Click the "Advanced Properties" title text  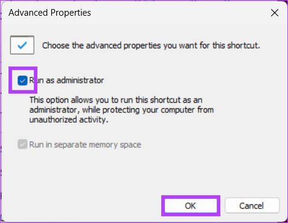pyautogui.click(x=50, y=13)
